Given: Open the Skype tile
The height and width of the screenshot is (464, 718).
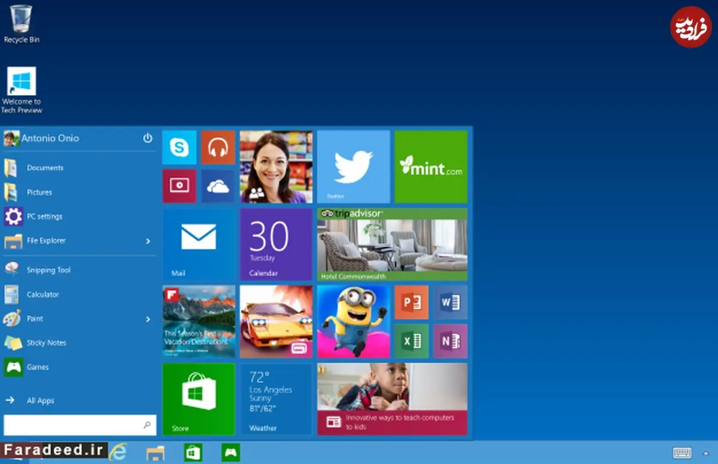Looking at the screenshot, I should click(x=179, y=147).
